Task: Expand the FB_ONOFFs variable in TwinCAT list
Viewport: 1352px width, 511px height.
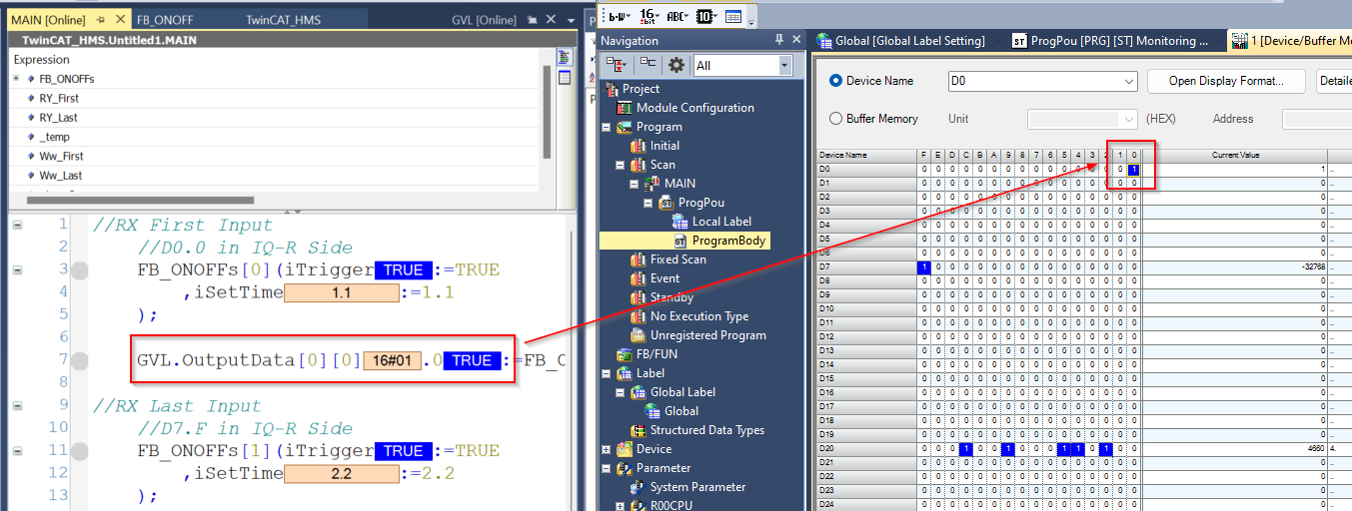Action: (x=18, y=79)
